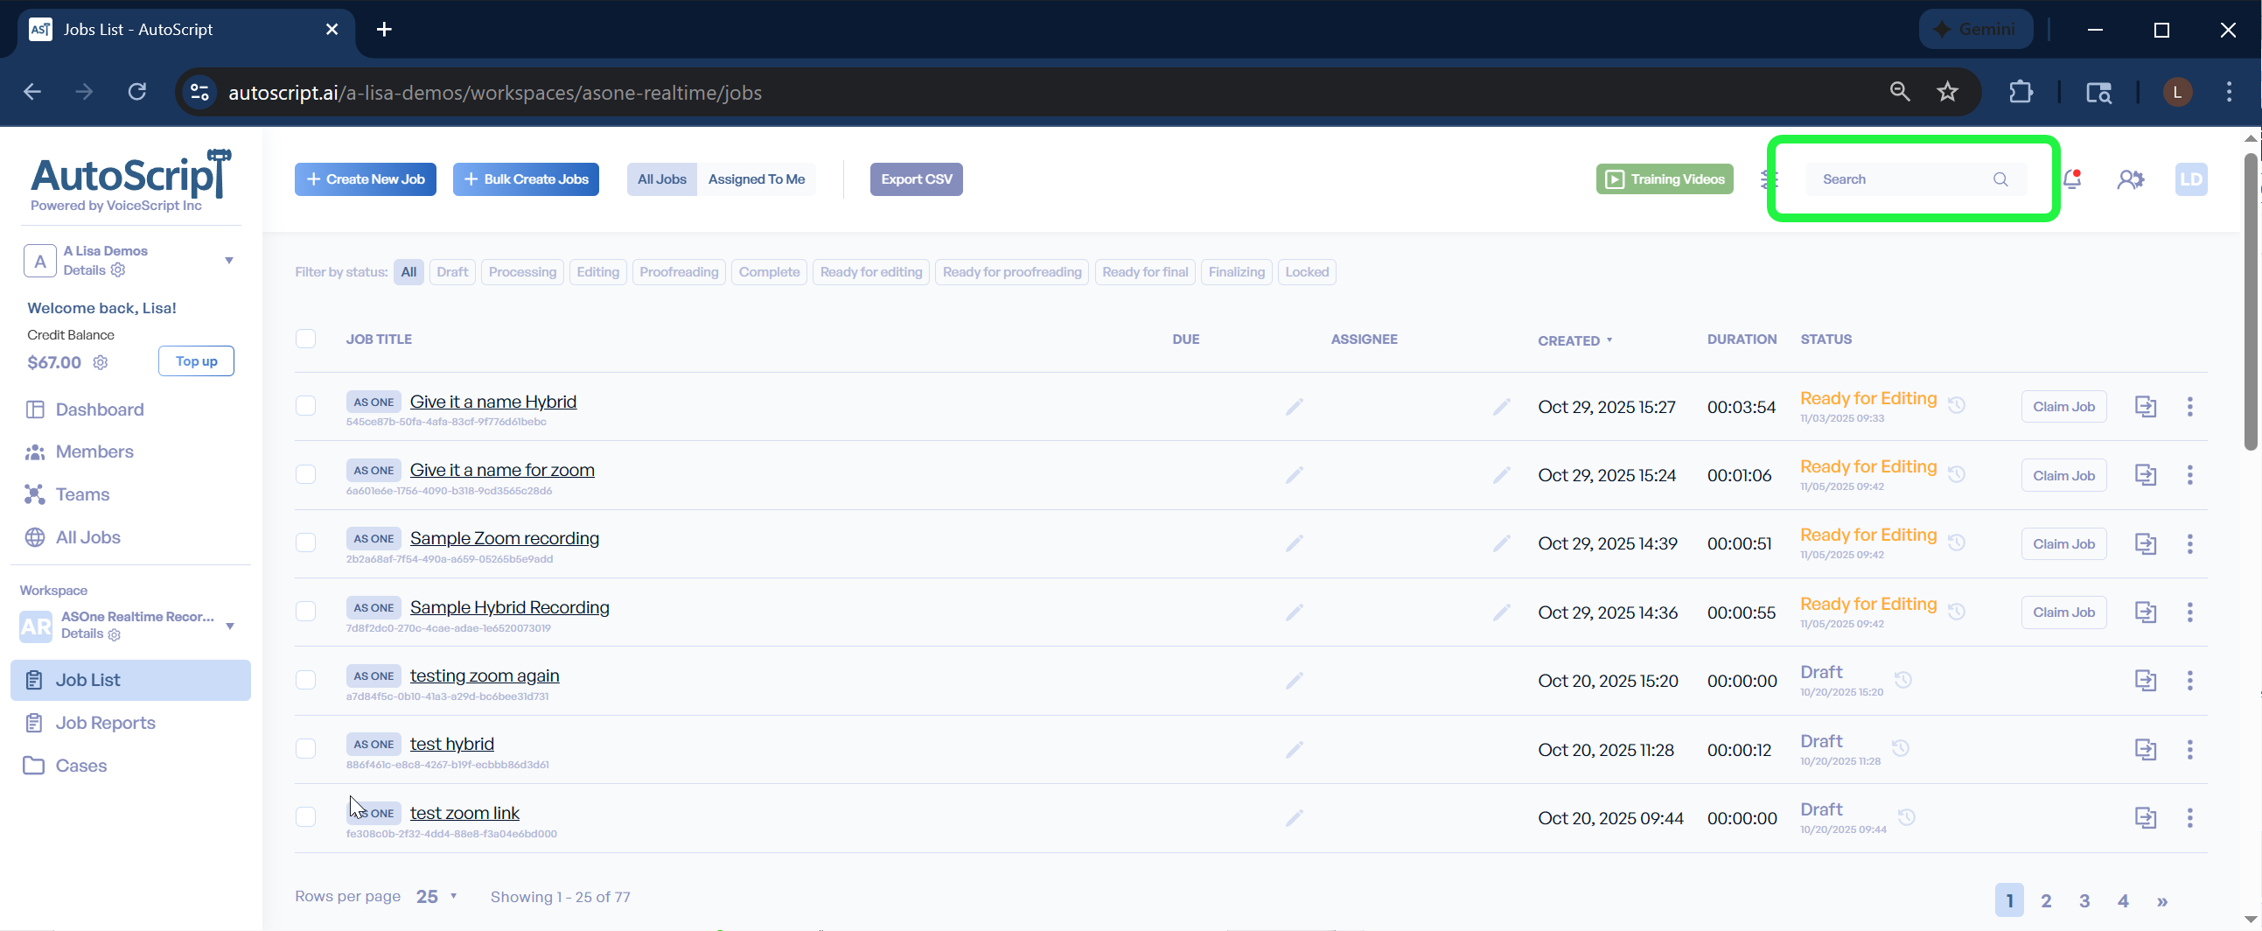Open the Rows per page dropdown

(437, 897)
